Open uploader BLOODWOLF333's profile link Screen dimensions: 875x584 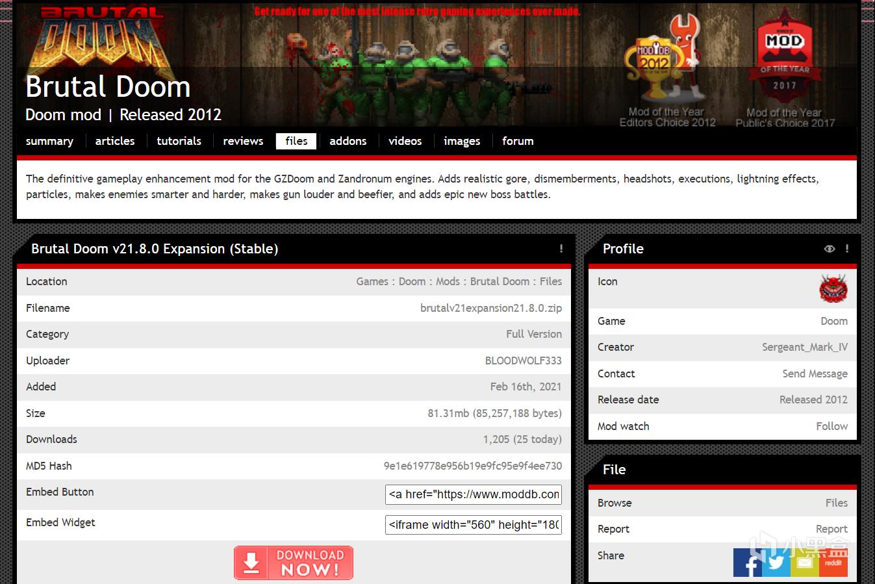523,361
